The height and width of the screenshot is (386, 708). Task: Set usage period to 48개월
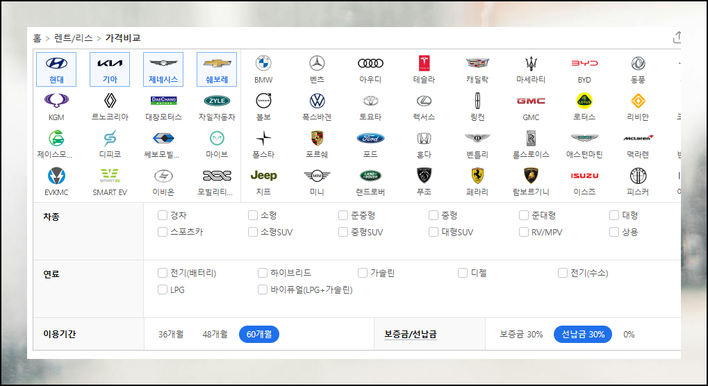[x=215, y=334]
